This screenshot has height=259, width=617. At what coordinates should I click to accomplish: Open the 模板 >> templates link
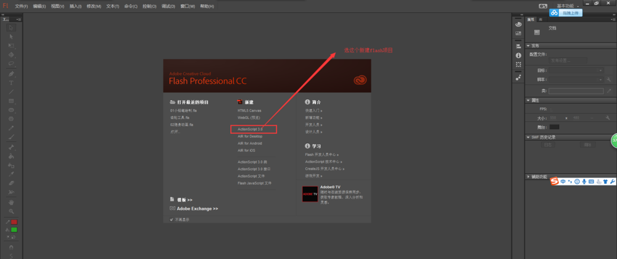[x=184, y=200]
